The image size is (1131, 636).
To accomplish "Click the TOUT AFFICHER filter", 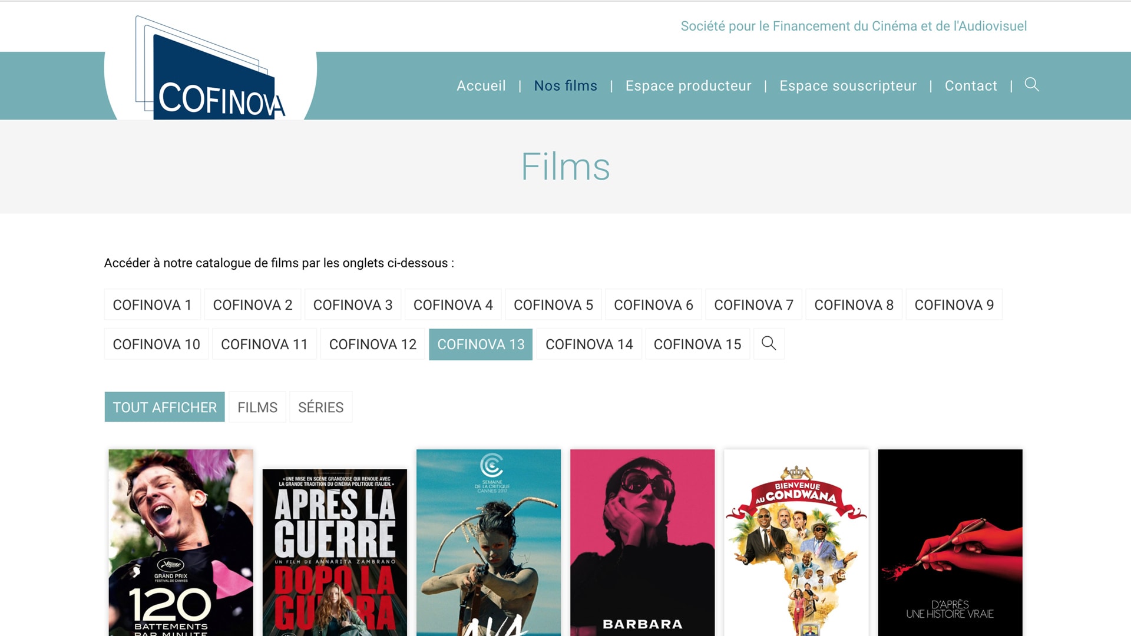I will pos(164,408).
